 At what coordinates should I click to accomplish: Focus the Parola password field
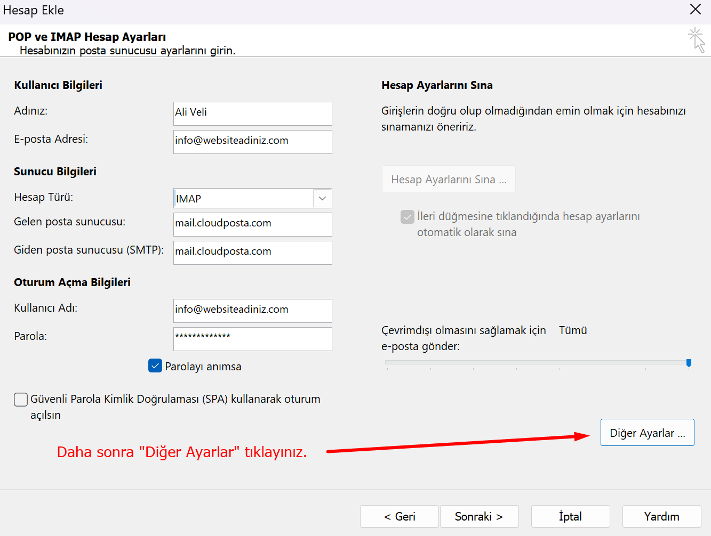click(252, 339)
